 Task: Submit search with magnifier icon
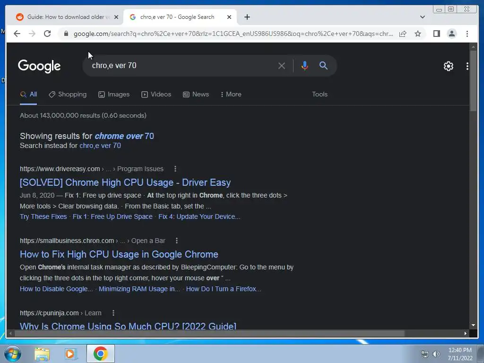click(323, 65)
